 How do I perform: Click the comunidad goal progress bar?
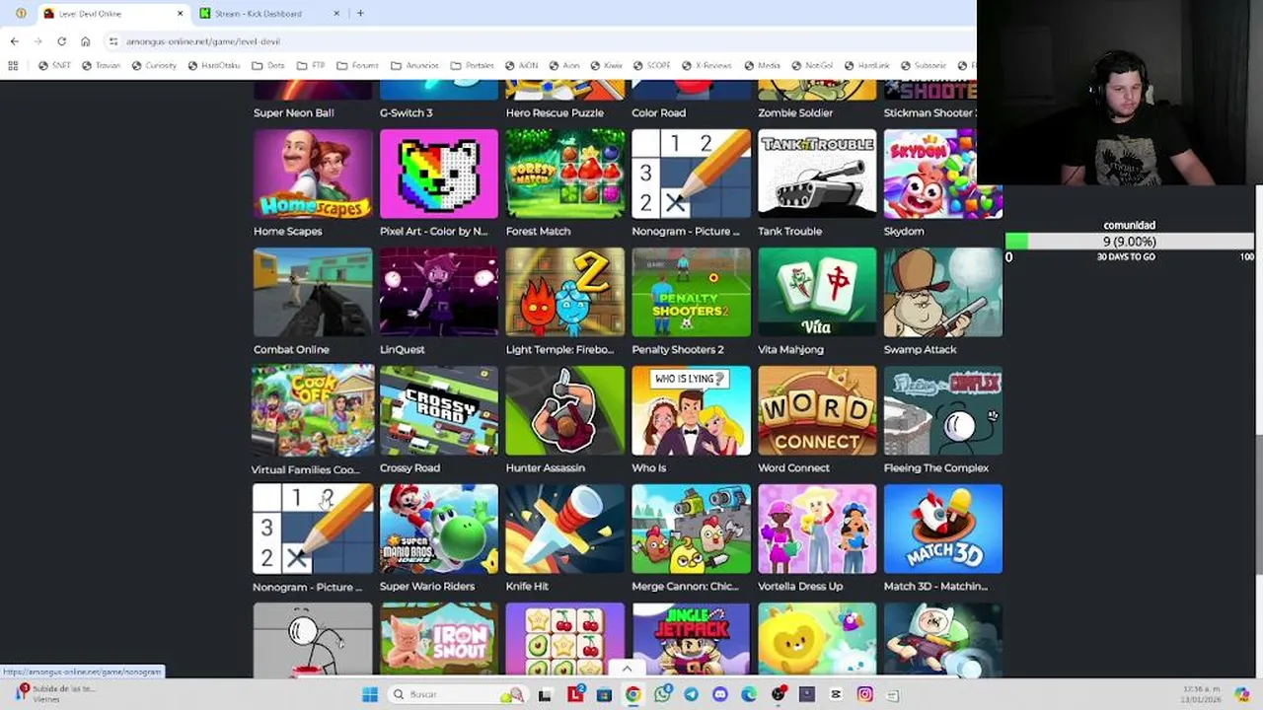click(x=1130, y=242)
